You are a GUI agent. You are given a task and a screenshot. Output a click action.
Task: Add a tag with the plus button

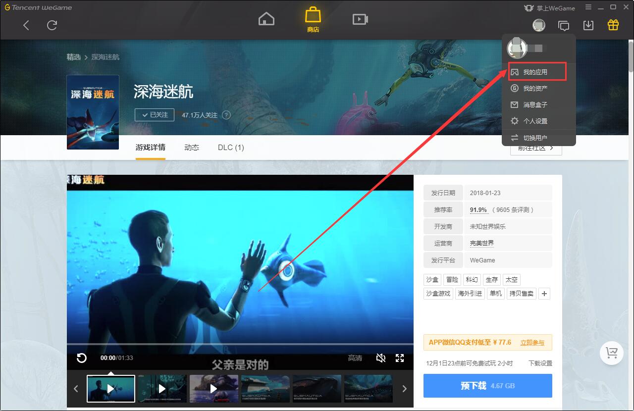tap(544, 294)
